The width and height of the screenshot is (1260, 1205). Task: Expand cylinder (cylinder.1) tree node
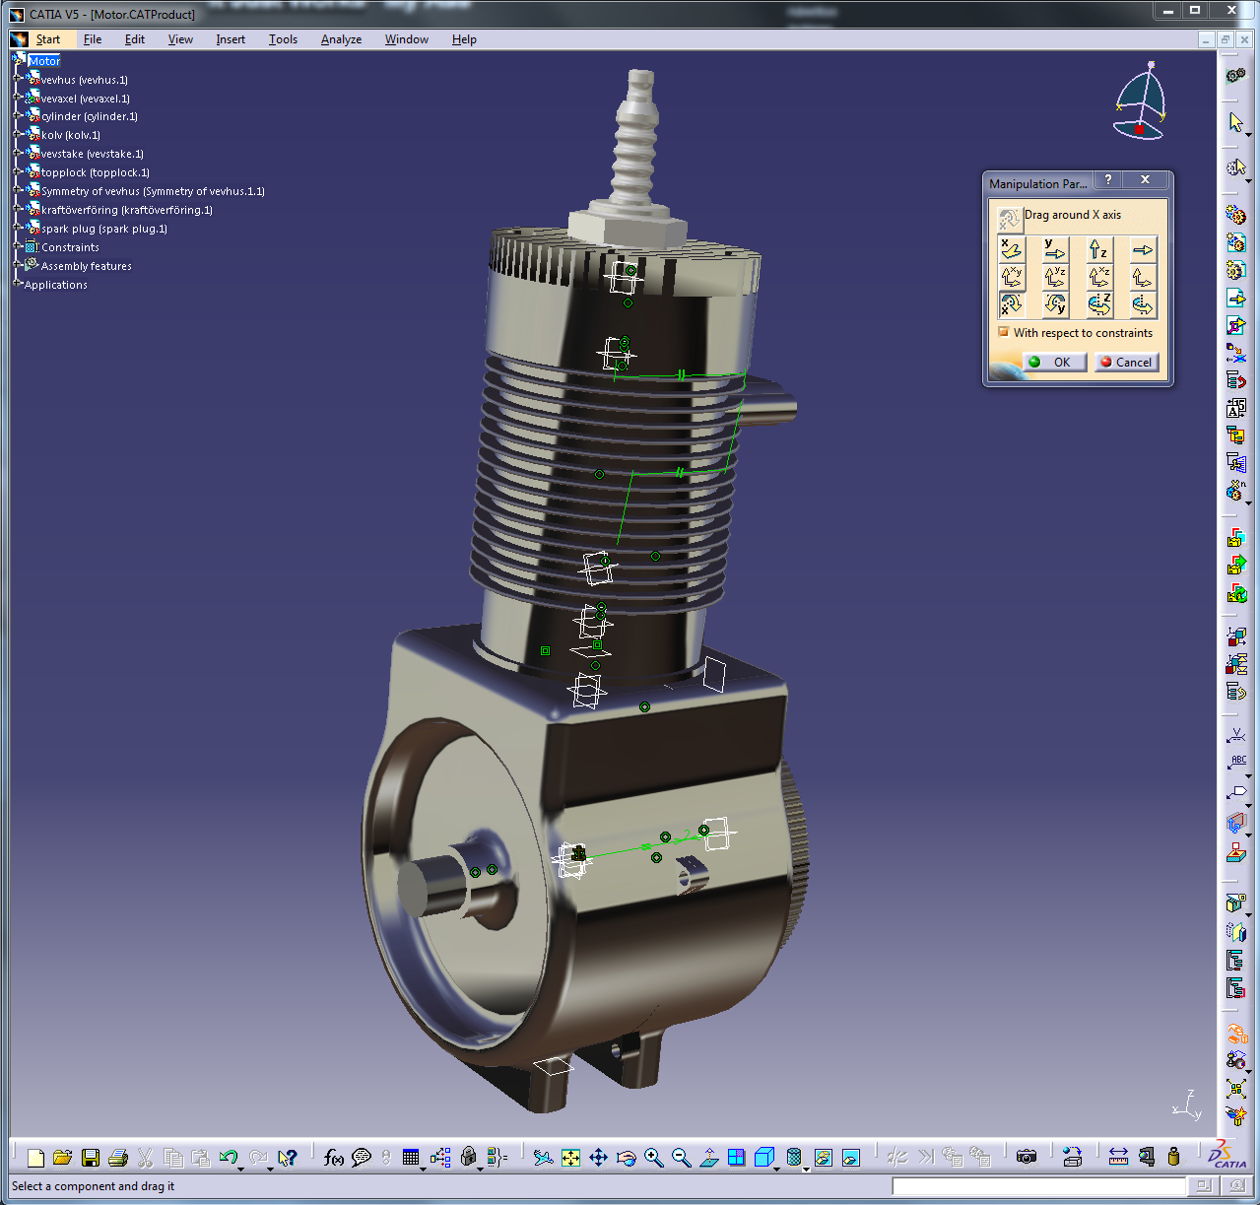pos(18,116)
